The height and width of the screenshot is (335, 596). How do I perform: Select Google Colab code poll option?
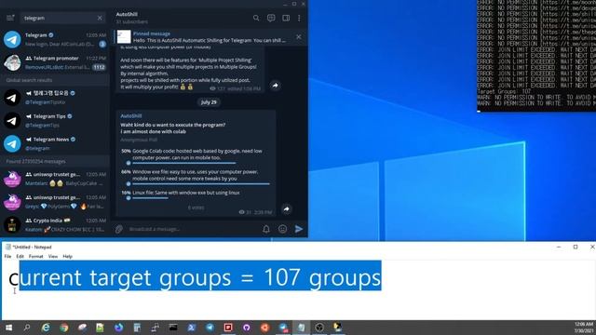pyautogui.click(x=195, y=156)
